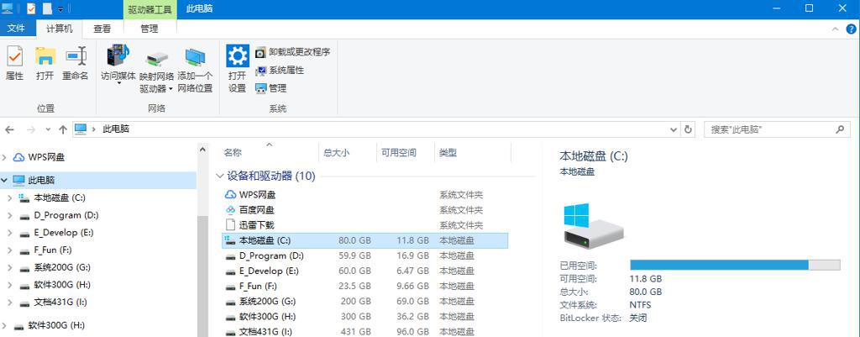The image size is (860, 337).
Task: Go back with the Back arrow
Action: [x=9, y=129]
